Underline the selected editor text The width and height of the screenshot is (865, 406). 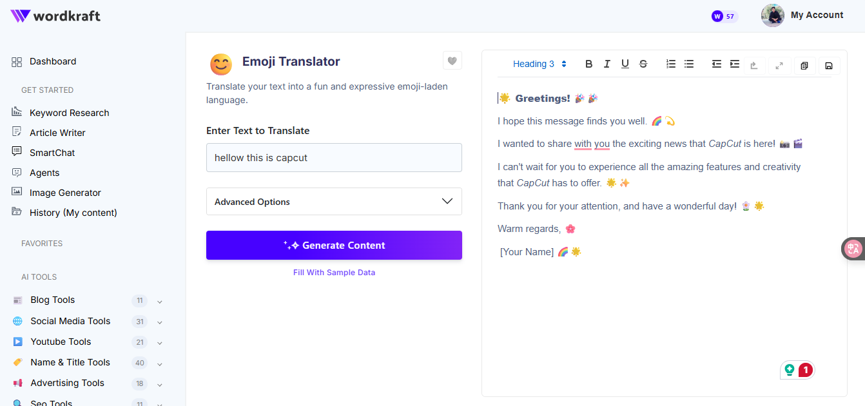point(625,64)
